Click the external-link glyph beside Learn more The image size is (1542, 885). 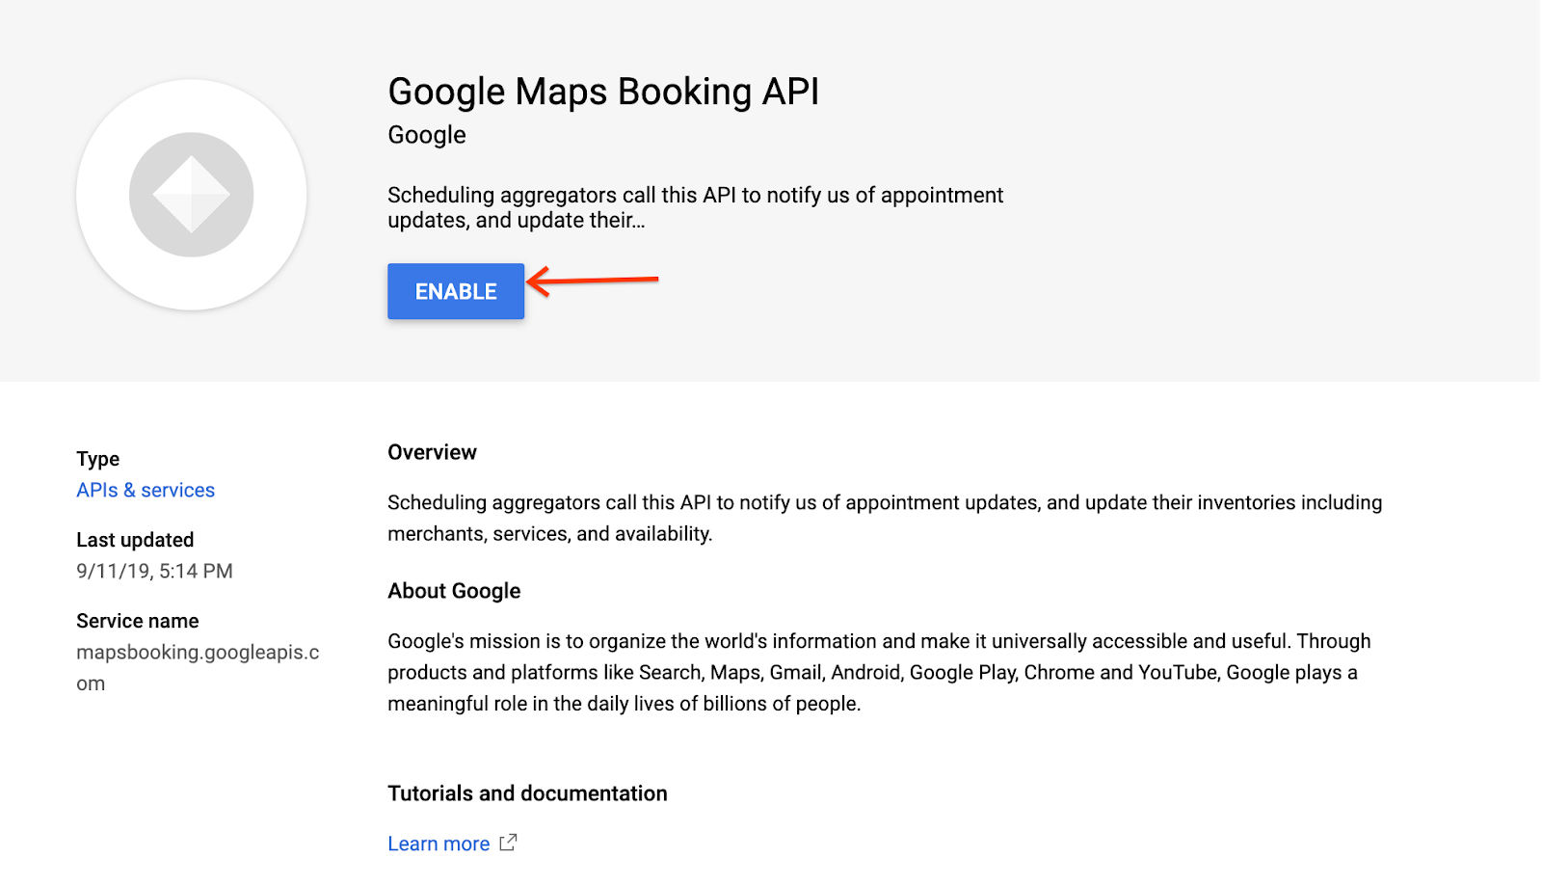point(508,842)
